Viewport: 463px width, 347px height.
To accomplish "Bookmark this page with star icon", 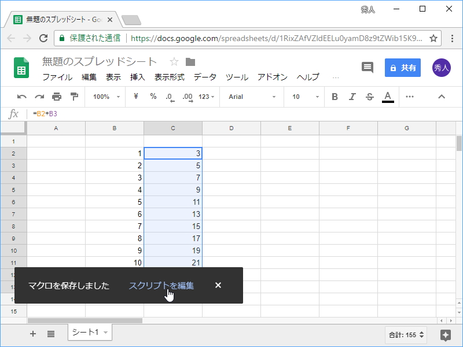I will click(433, 38).
